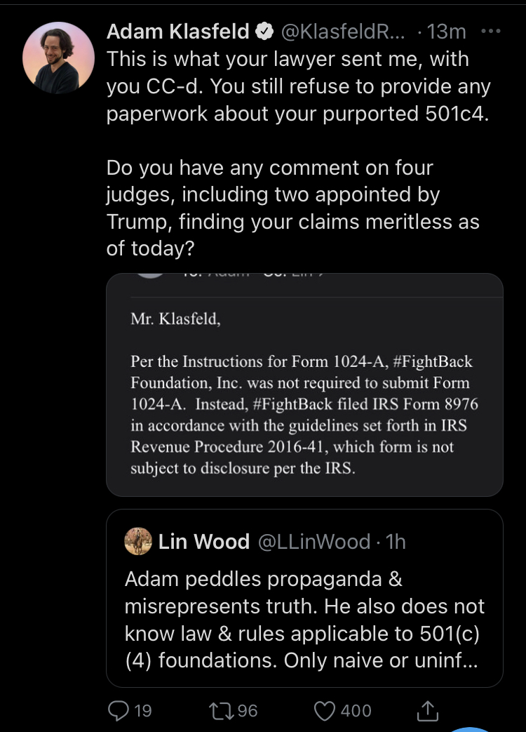This screenshot has height=732, width=526.
Task: Click the Lin Wood name in the quoted tweet
Action: click(204, 541)
